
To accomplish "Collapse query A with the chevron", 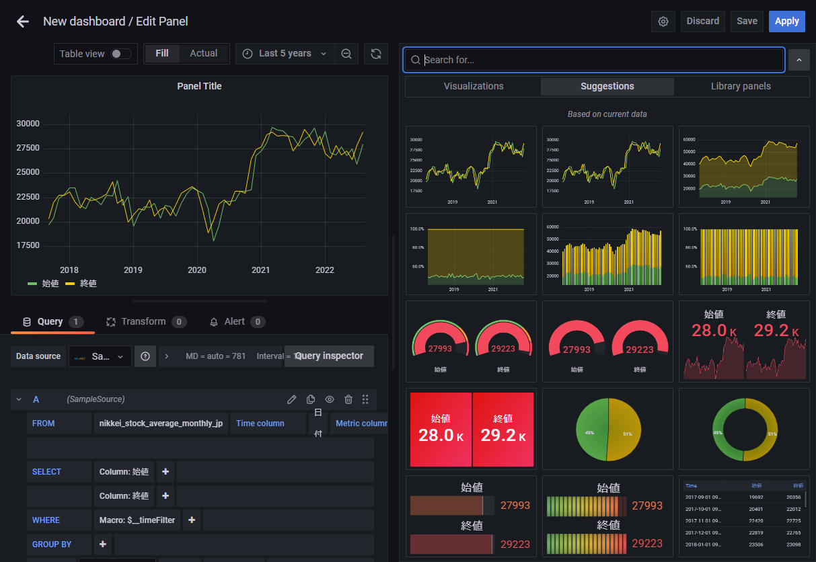I will [19, 399].
